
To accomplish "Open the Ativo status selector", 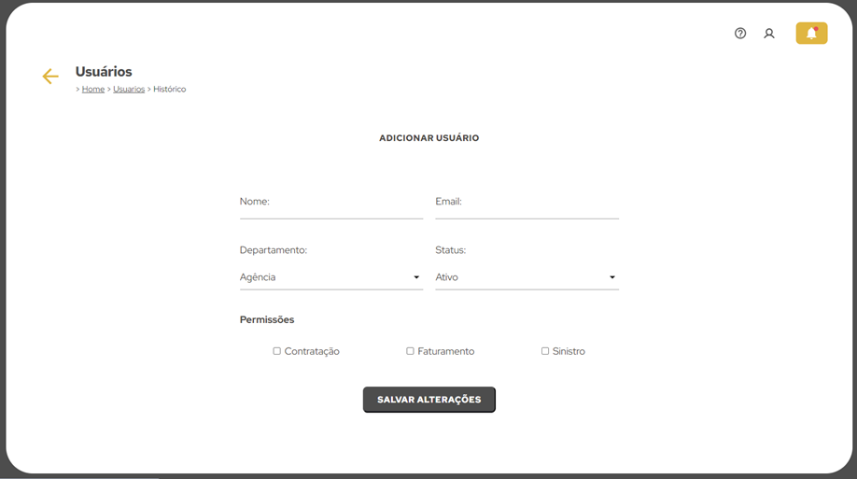I will click(x=527, y=277).
